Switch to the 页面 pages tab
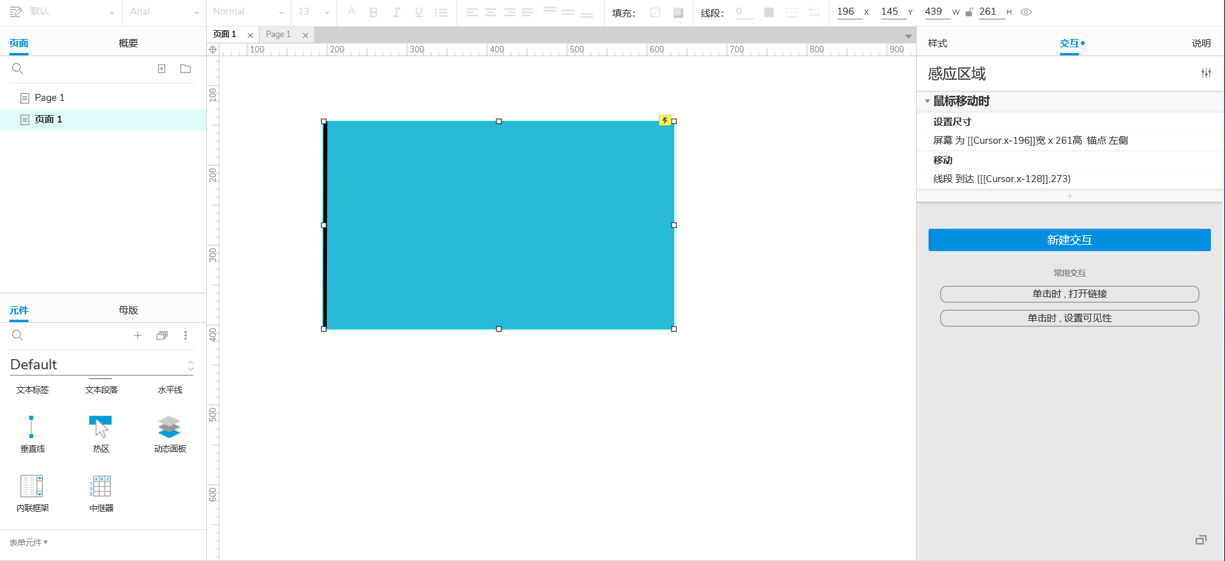 point(19,43)
